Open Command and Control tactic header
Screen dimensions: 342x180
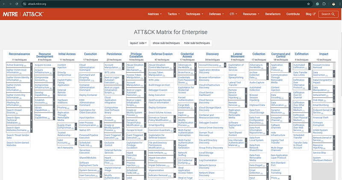[281, 55]
